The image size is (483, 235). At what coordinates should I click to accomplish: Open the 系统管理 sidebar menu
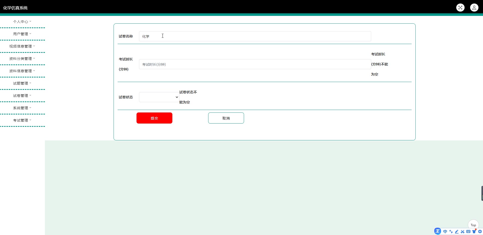click(x=22, y=108)
